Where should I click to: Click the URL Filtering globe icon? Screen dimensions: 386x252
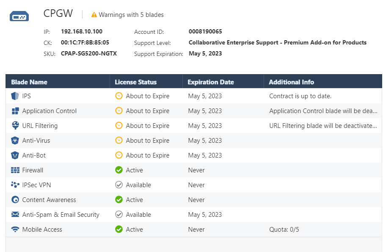pos(15,125)
